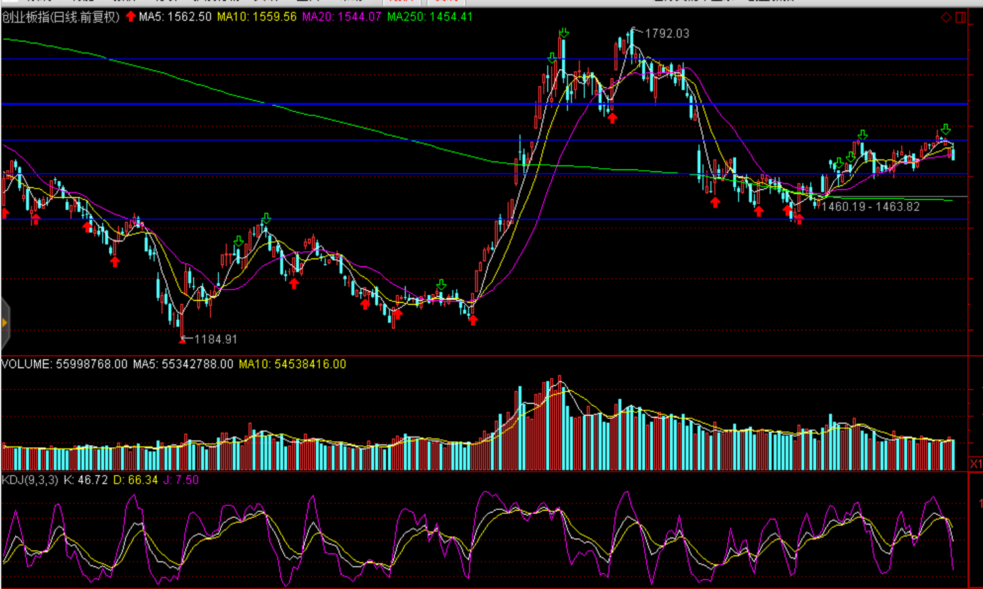The height and width of the screenshot is (589, 983).
Task: Click the 1184.91 low price label
Action: (216, 339)
